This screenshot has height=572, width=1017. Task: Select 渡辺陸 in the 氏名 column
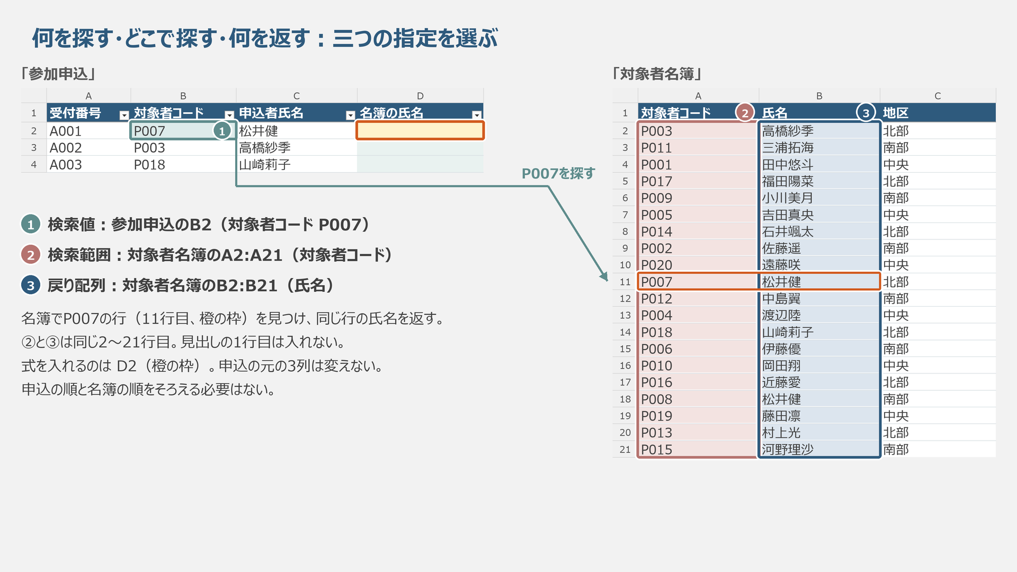(819, 316)
